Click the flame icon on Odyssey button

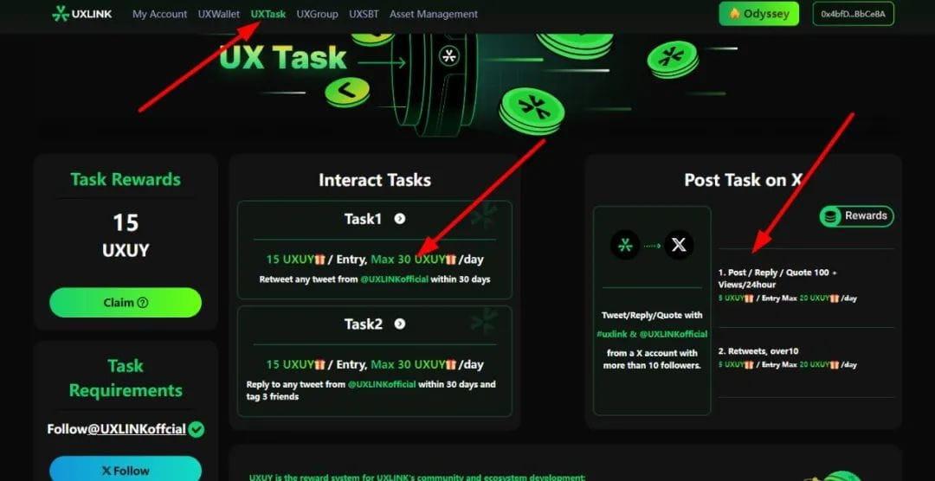coord(735,14)
